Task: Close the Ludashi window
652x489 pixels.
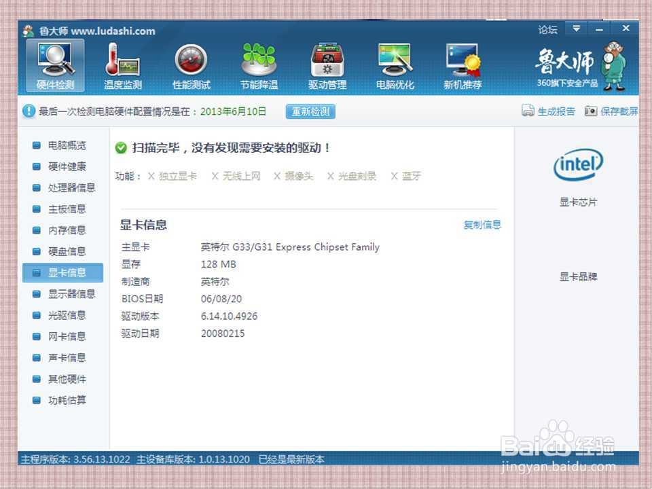Action: pos(626,29)
